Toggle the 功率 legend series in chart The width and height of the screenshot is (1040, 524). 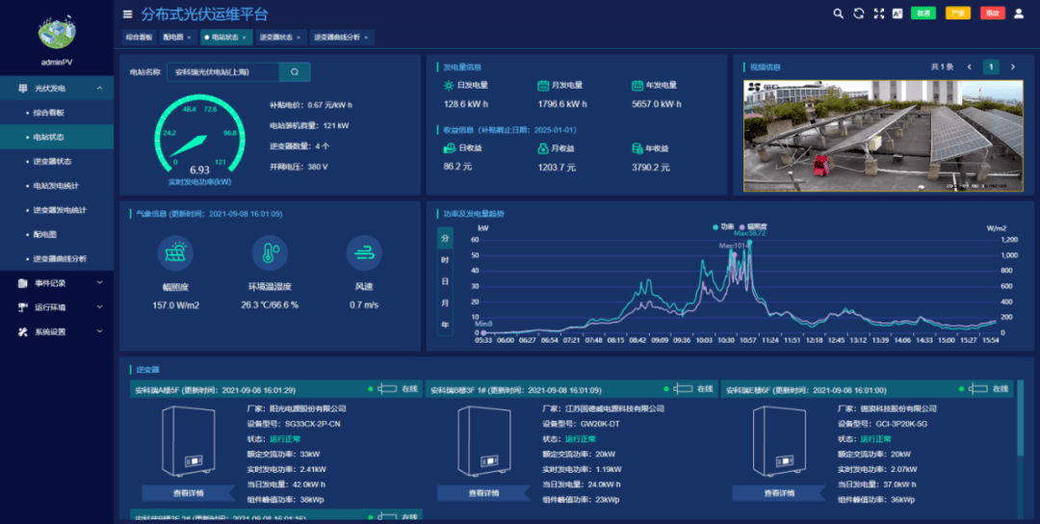click(x=723, y=227)
